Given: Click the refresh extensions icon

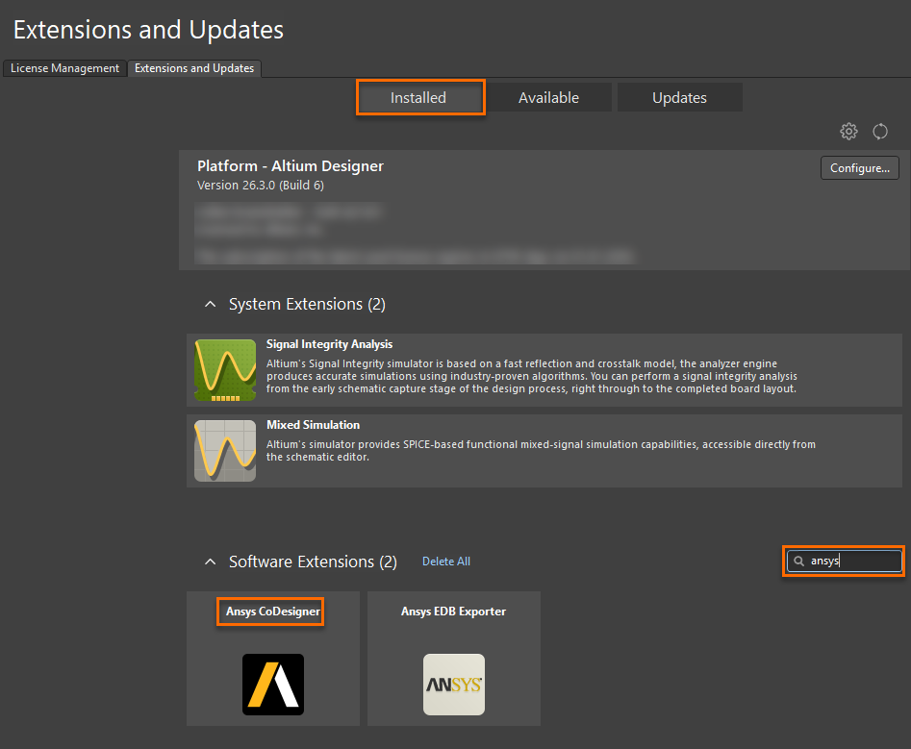Looking at the screenshot, I should [x=879, y=131].
